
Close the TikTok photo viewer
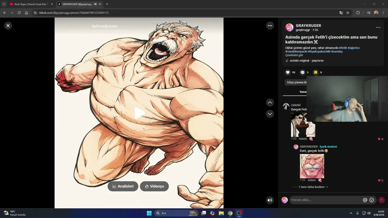[x=8, y=26]
